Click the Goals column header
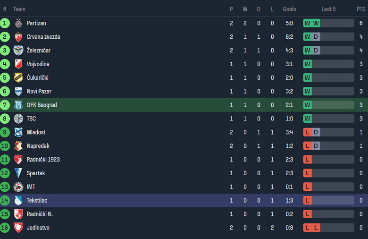 click(289, 9)
